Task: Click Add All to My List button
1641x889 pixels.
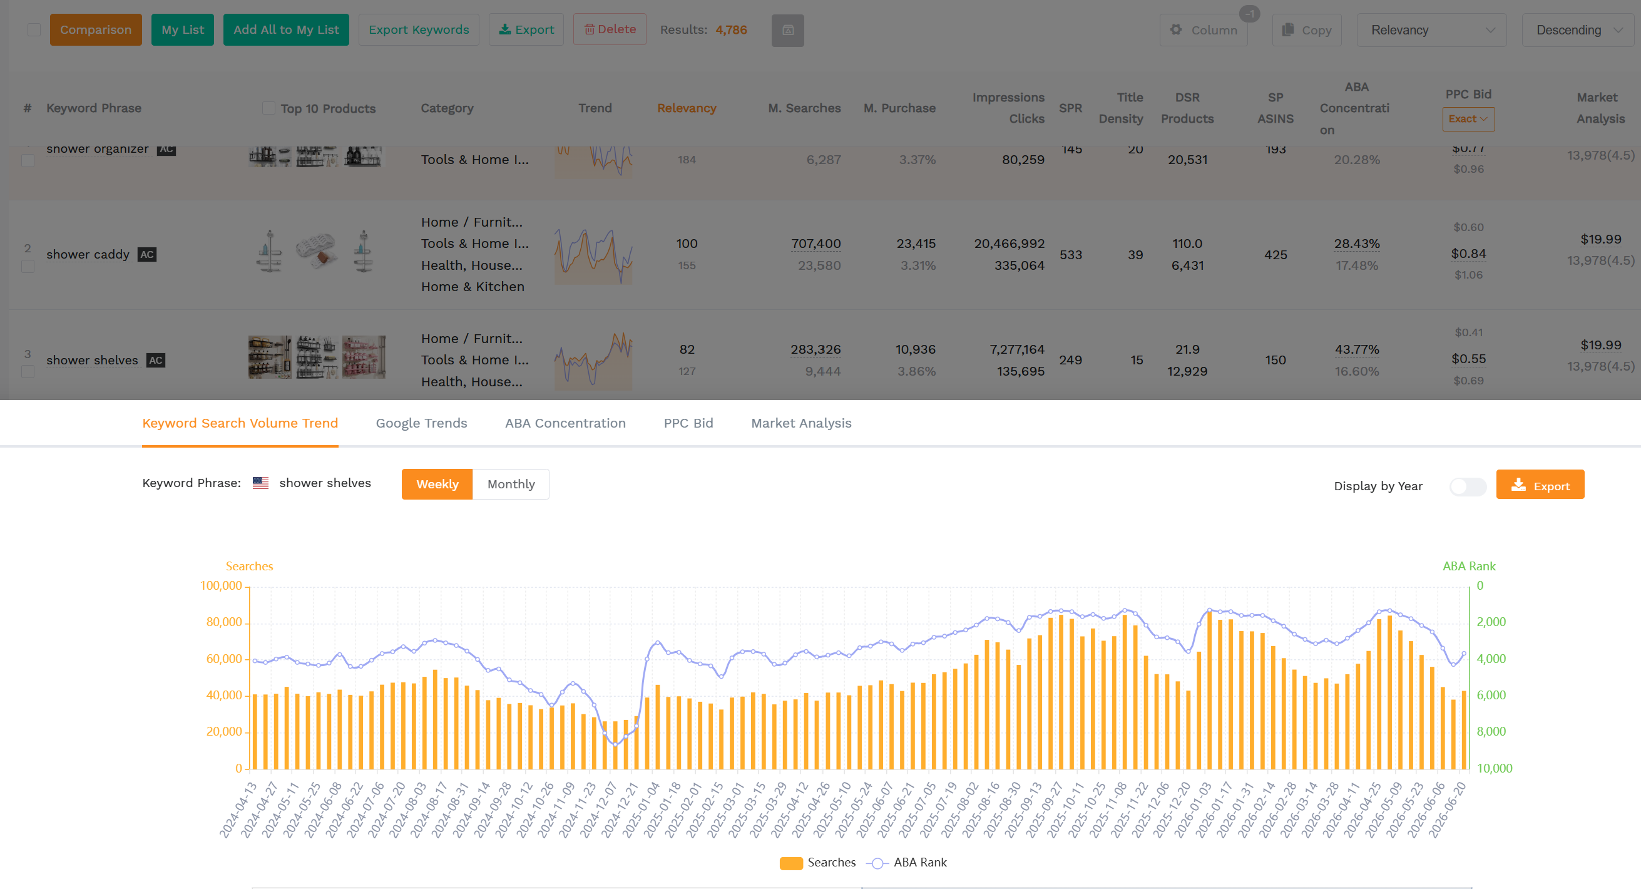Action: click(x=286, y=30)
